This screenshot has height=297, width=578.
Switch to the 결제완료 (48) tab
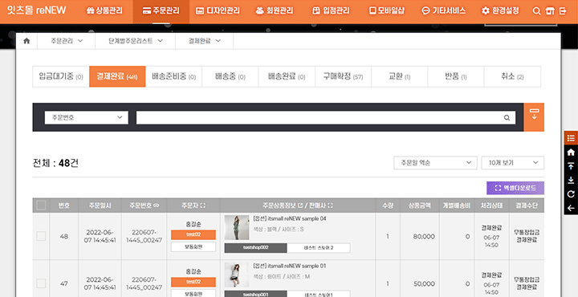pyautogui.click(x=117, y=76)
